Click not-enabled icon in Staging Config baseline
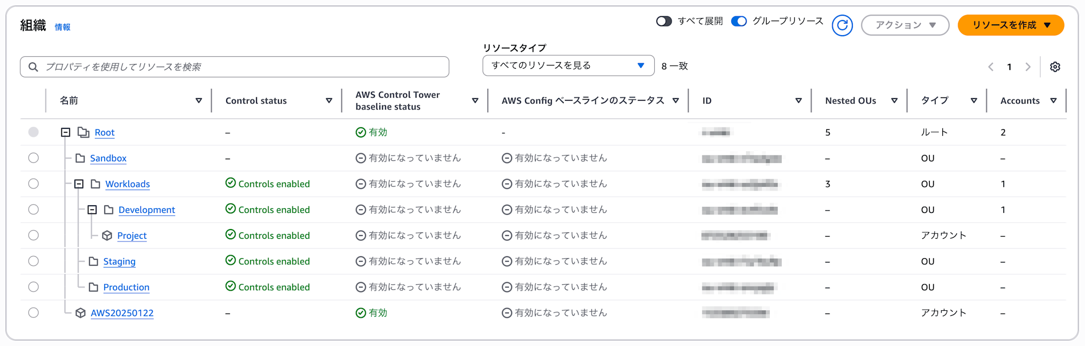Viewport: 1085px width, 346px height. click(507, 262)
